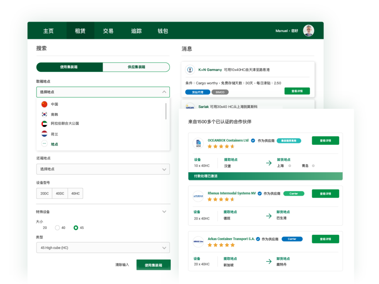
Task: Click the green 使用集装箱 submit button
Action: 153,265
